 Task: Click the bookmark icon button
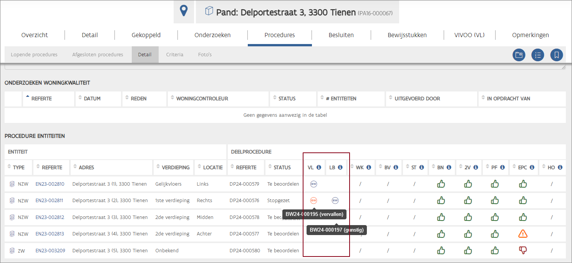coord(557,55)
